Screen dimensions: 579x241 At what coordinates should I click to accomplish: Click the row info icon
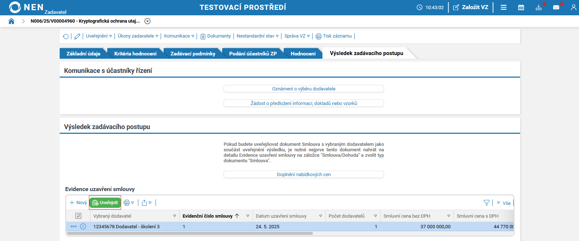pyautogui.click(x=83, y=226)
